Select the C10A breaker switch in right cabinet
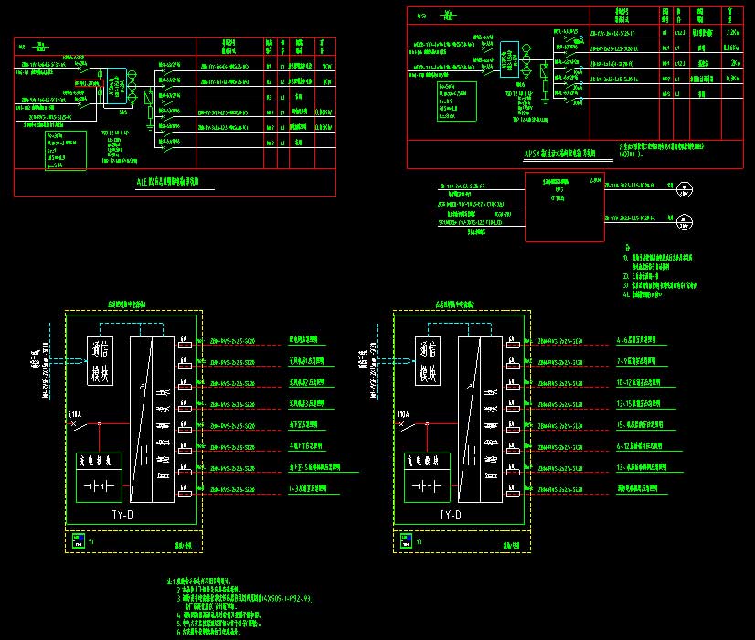The image size is (755, 640). click(408, 425)
